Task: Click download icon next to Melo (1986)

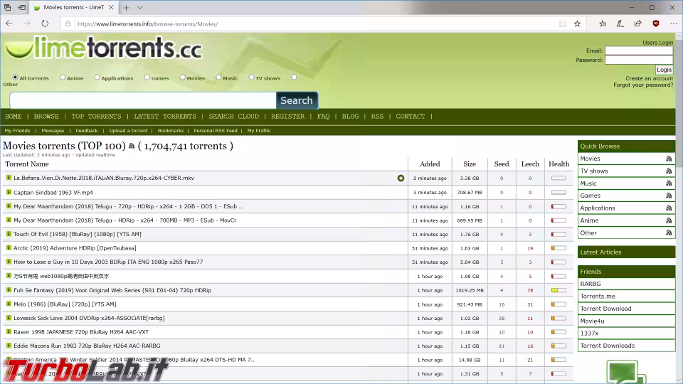Action: tap(9, 304)
